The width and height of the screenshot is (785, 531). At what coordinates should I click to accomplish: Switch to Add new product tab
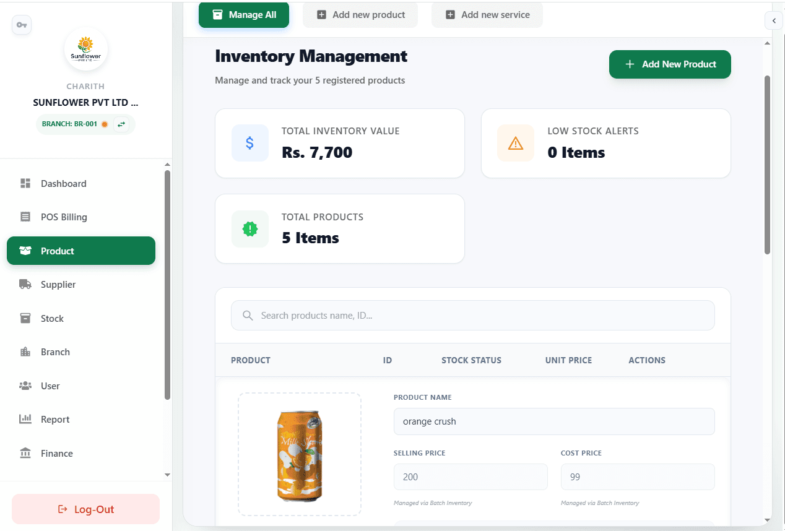(x=360, y=15)
